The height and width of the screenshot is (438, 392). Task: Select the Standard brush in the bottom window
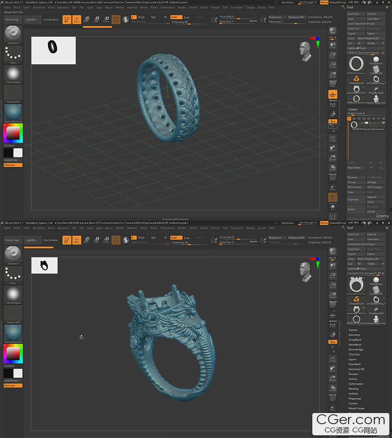pos(13,254)
